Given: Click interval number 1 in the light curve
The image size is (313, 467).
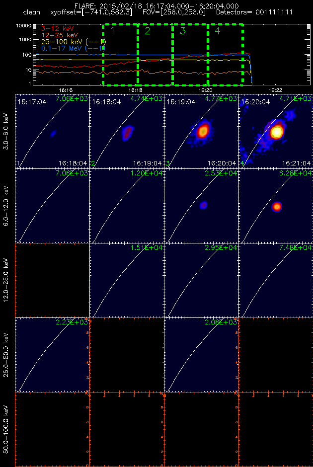Looking at the screenshot, I should pos(113,31).
